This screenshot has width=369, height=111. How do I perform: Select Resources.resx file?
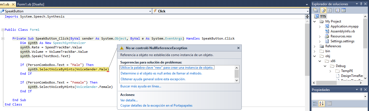pyautogui.click(x=341, y=36)
